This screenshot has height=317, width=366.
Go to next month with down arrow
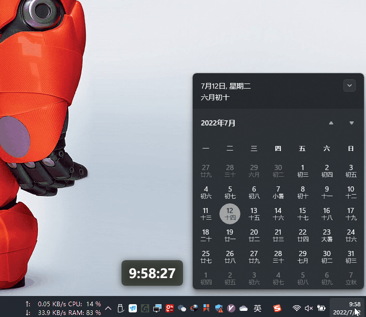coord(352,123)
